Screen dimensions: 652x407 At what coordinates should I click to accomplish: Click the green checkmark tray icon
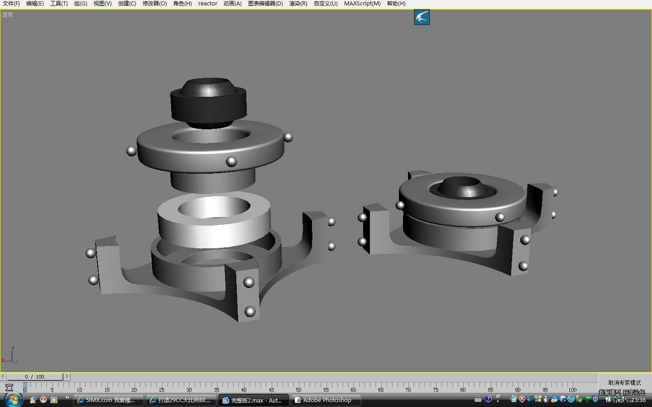[x=580, y=400]
